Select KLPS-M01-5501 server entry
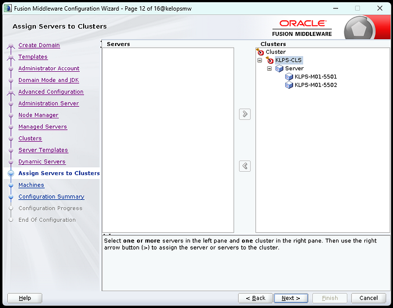The width and height of the screenshot is (393, 308). tap(316, 77)
